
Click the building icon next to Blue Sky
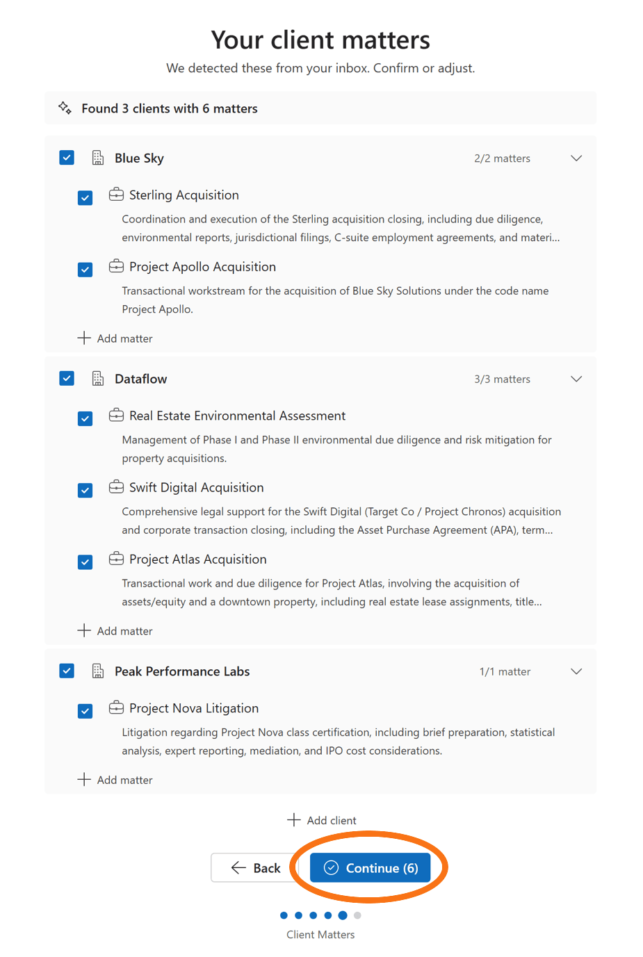(98, 158)
